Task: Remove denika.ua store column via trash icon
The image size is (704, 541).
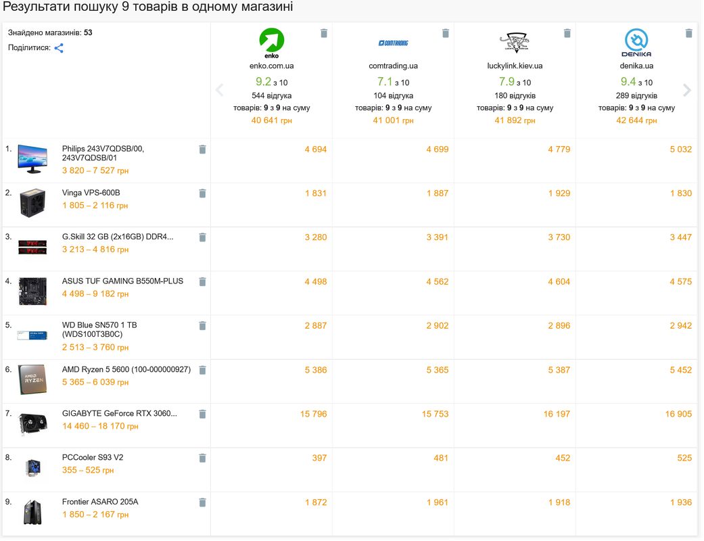Action: [x=688, y=33]
